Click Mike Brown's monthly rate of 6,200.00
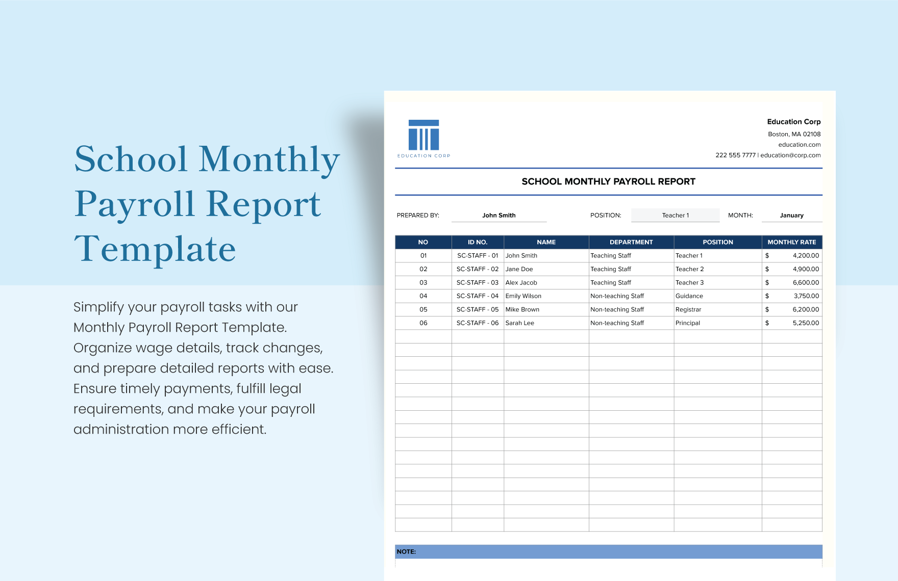Screen dimensions: 898x581 tap(805, 309)
